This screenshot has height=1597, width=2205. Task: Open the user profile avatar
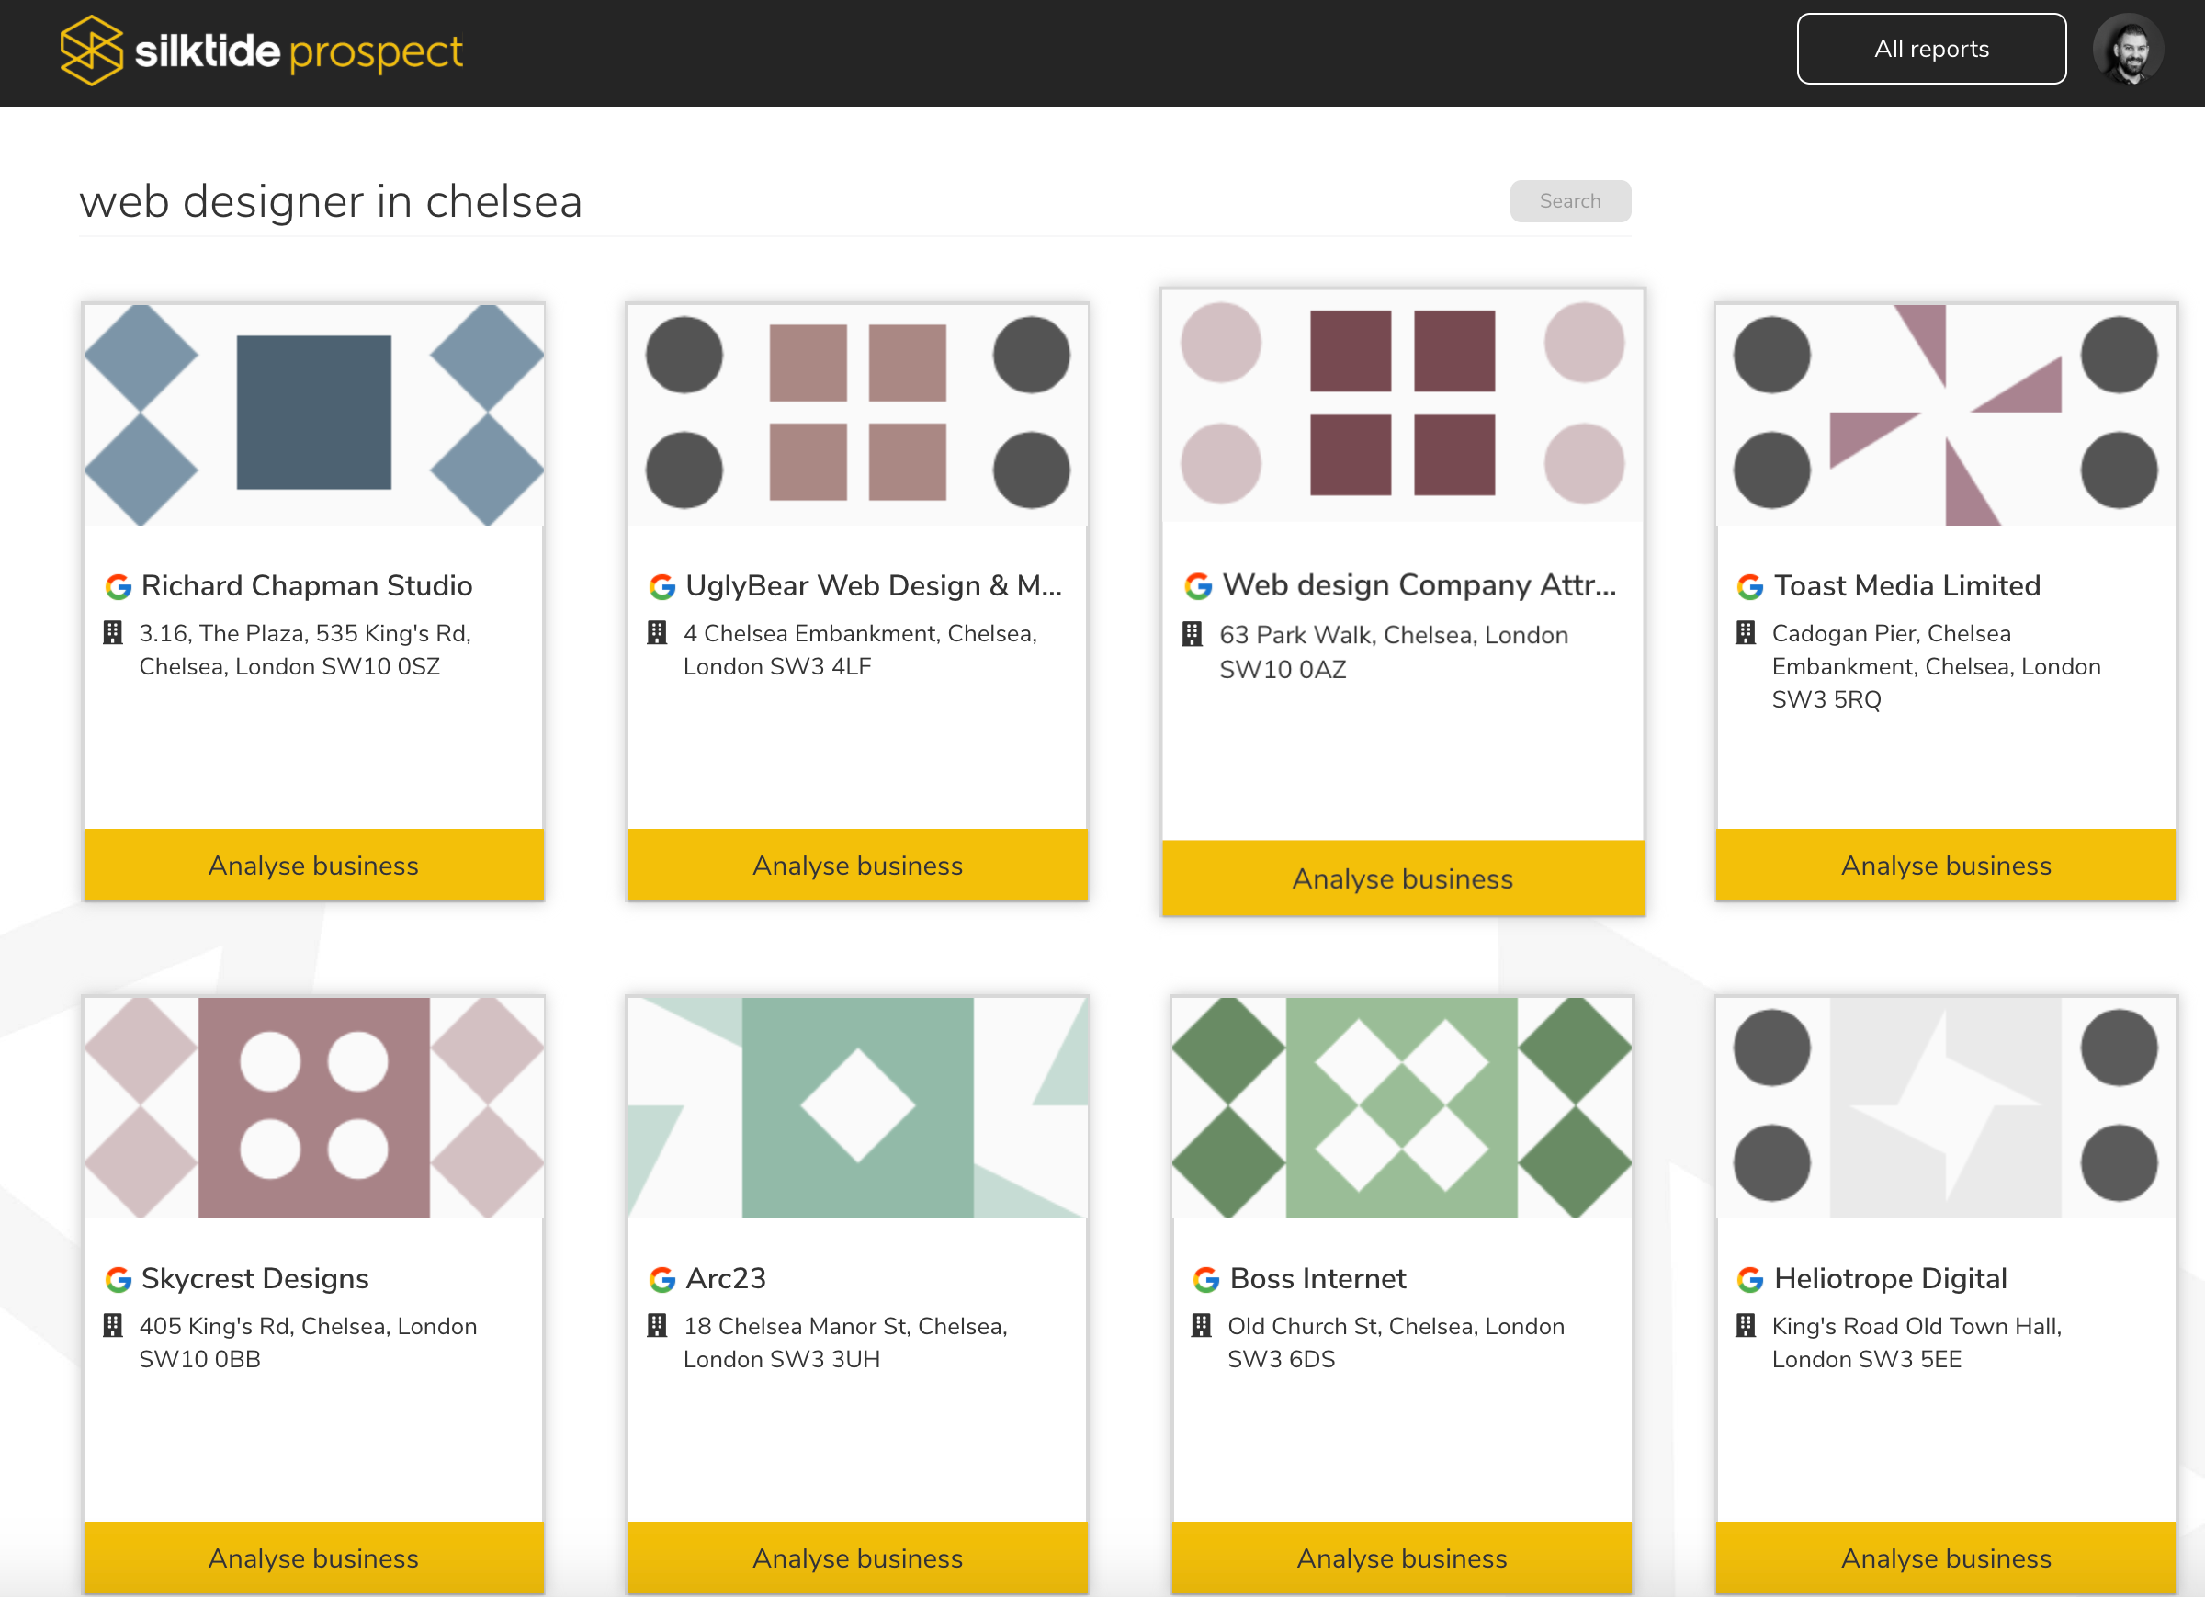tap(2127, 50)
